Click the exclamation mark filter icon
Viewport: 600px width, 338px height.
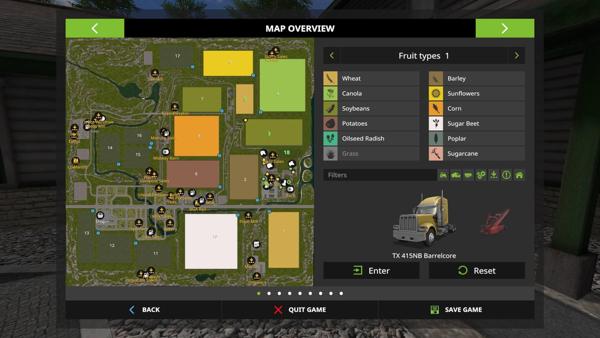coord(506,175)
